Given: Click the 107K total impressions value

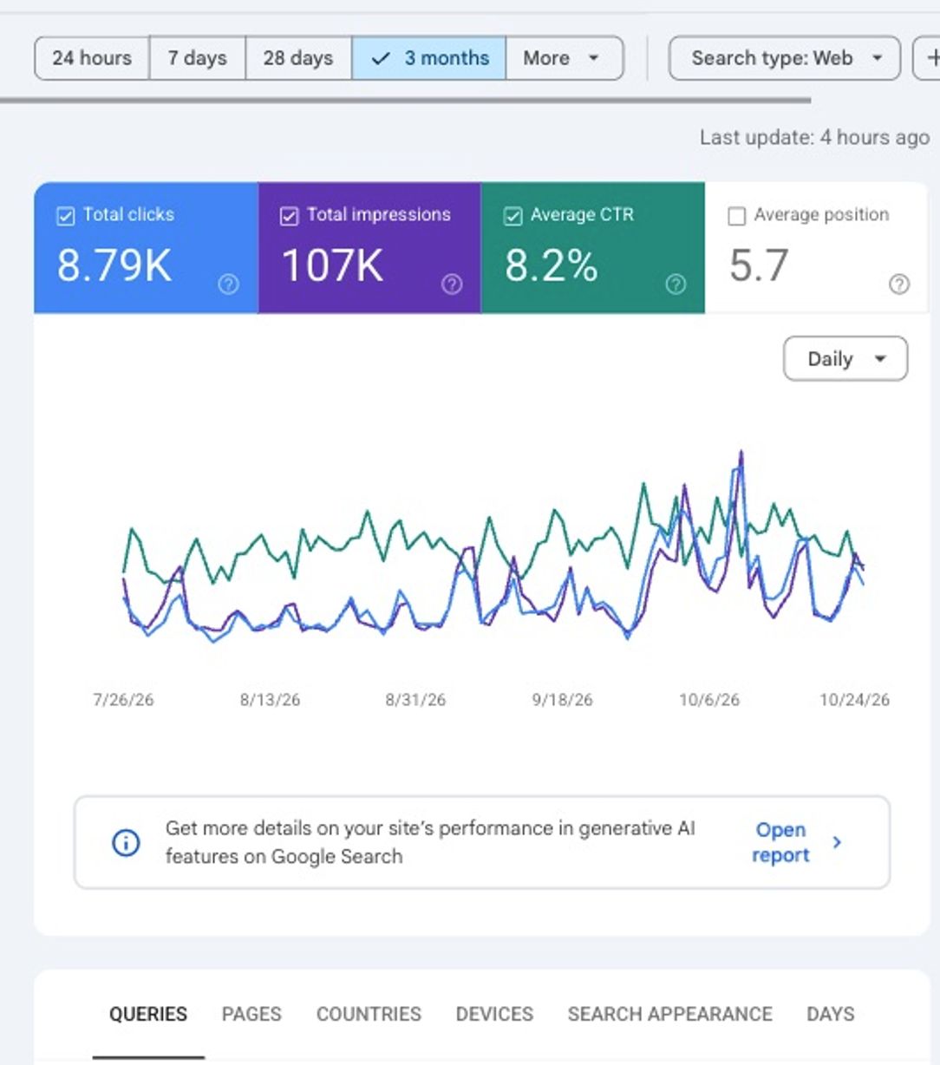Looking at the screenshot, I should 332,265.
